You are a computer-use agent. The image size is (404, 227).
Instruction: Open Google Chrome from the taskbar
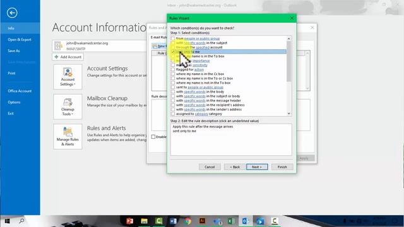[x=187, y=221]
